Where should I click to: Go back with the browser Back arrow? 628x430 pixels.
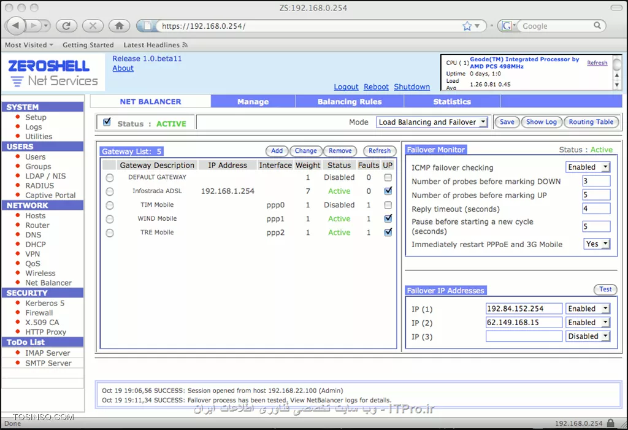[x=15, y=26]
